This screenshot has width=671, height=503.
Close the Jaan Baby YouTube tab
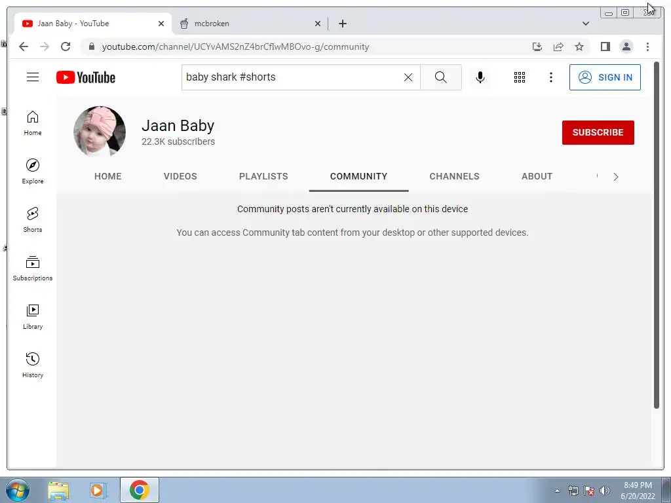coord(161,24)
